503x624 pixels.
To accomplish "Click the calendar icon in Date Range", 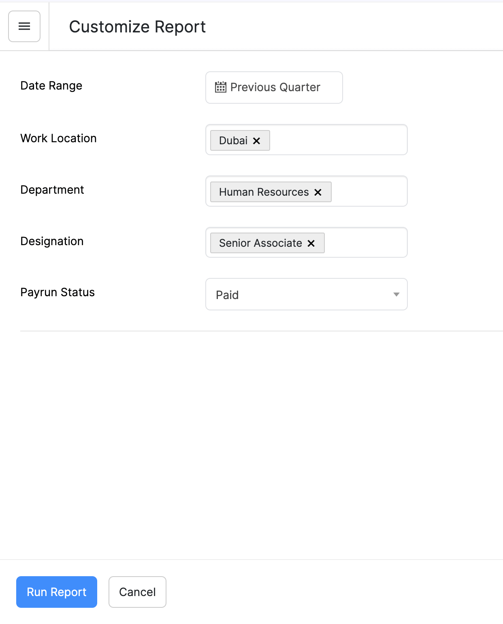I will point(220,87).
